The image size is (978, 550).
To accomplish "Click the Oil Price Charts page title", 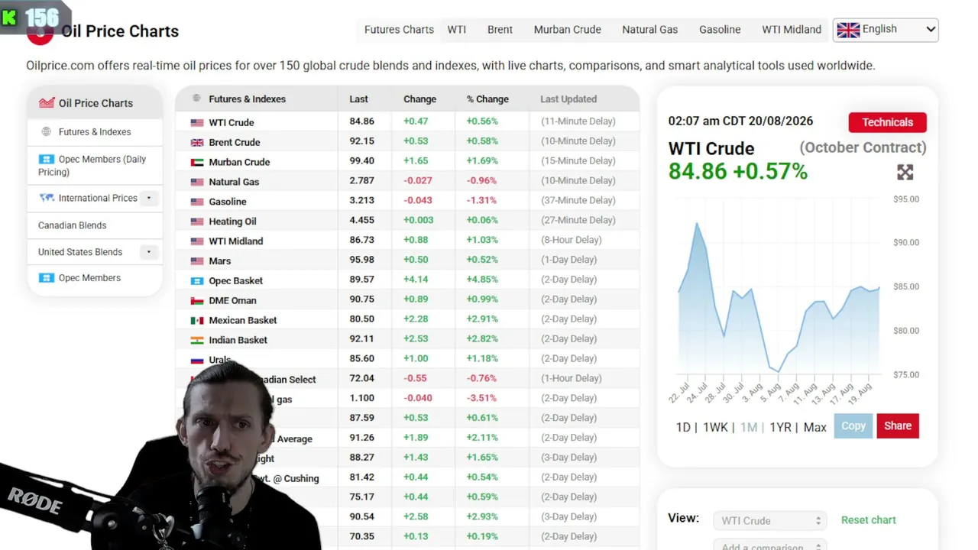I will coord(120,31).
